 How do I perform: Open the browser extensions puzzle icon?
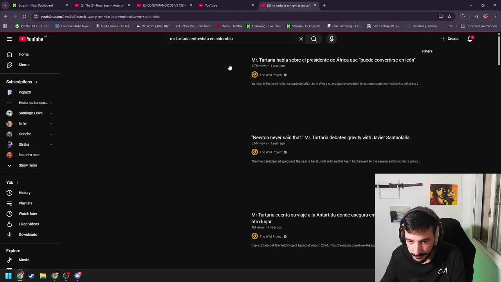(x=463, y=16)
